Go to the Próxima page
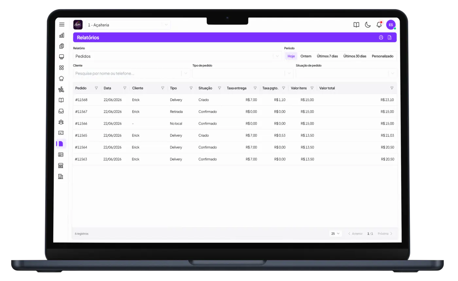 coord(385,234)
